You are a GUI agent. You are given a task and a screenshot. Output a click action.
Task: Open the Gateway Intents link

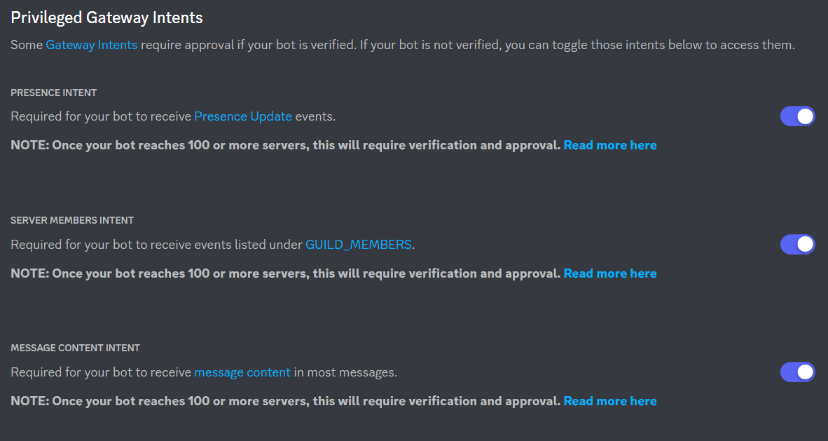(91, 45)
